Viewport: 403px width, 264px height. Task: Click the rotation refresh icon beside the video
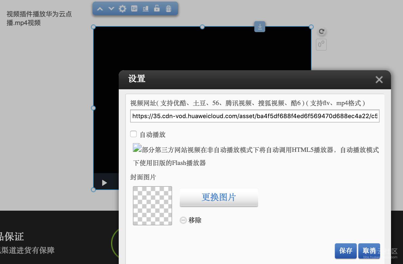point(321,31)
